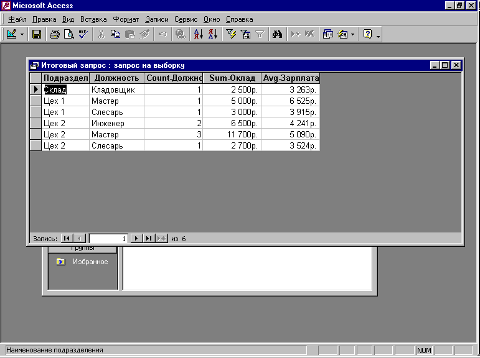Screen dimensions: 480x358
Task: Sort ascending with the А-Я icon
Action: [199, 34]
